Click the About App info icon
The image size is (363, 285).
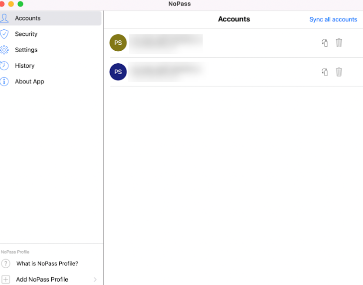4,82
